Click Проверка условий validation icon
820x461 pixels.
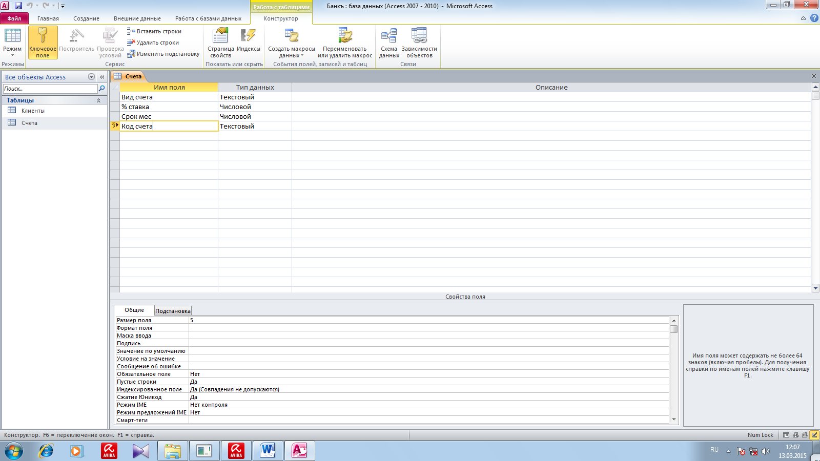110,43
